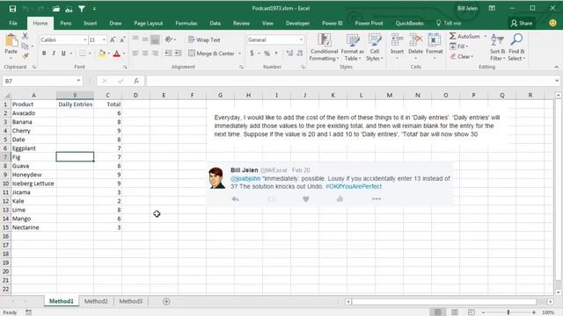The image size is (563, 316).
Task: Add a new sheet with the plus icon
Action: click(x=166, y=301)
